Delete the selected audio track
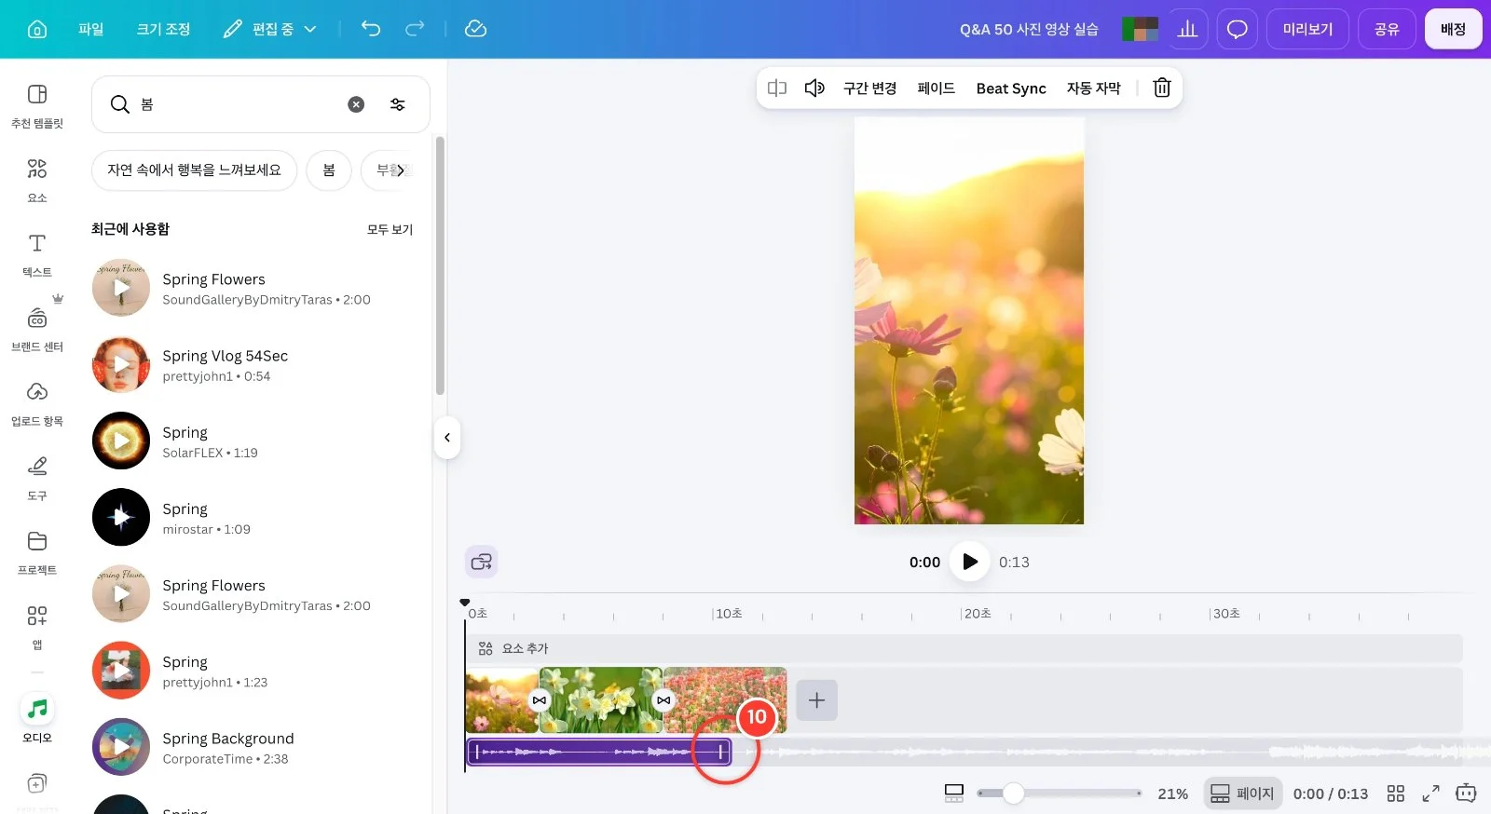This screenshot has width=1491, height=814. pyautogui.click(x=1162, y=88)
